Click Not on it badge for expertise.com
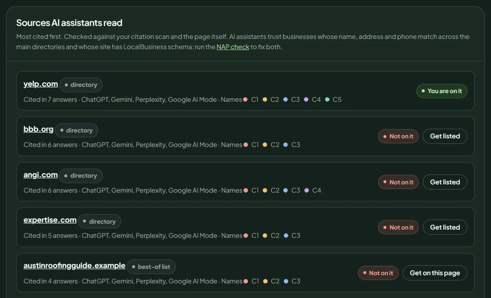This screenshot has width=491, height=298. point(398,227)
